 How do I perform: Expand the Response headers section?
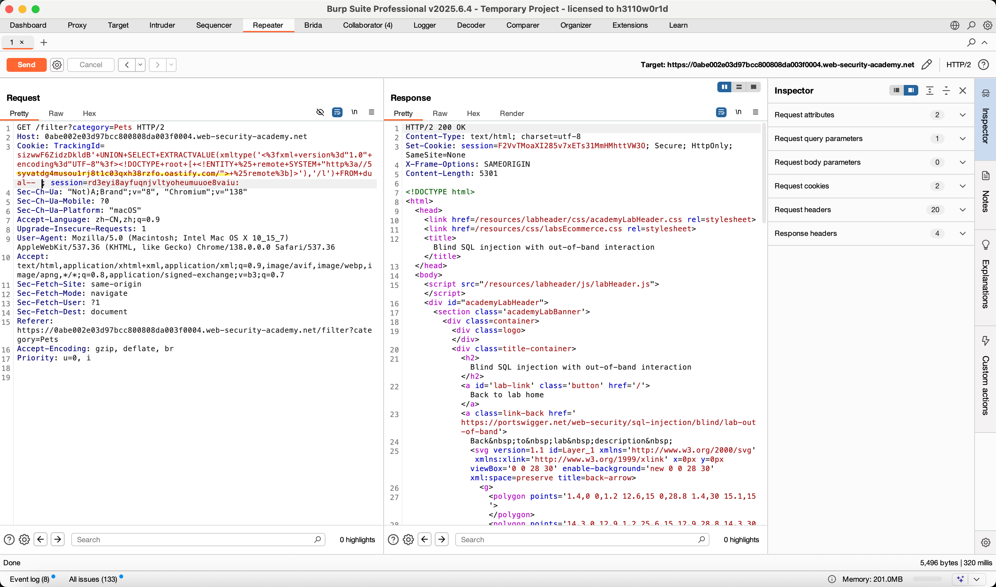point(871,233)
